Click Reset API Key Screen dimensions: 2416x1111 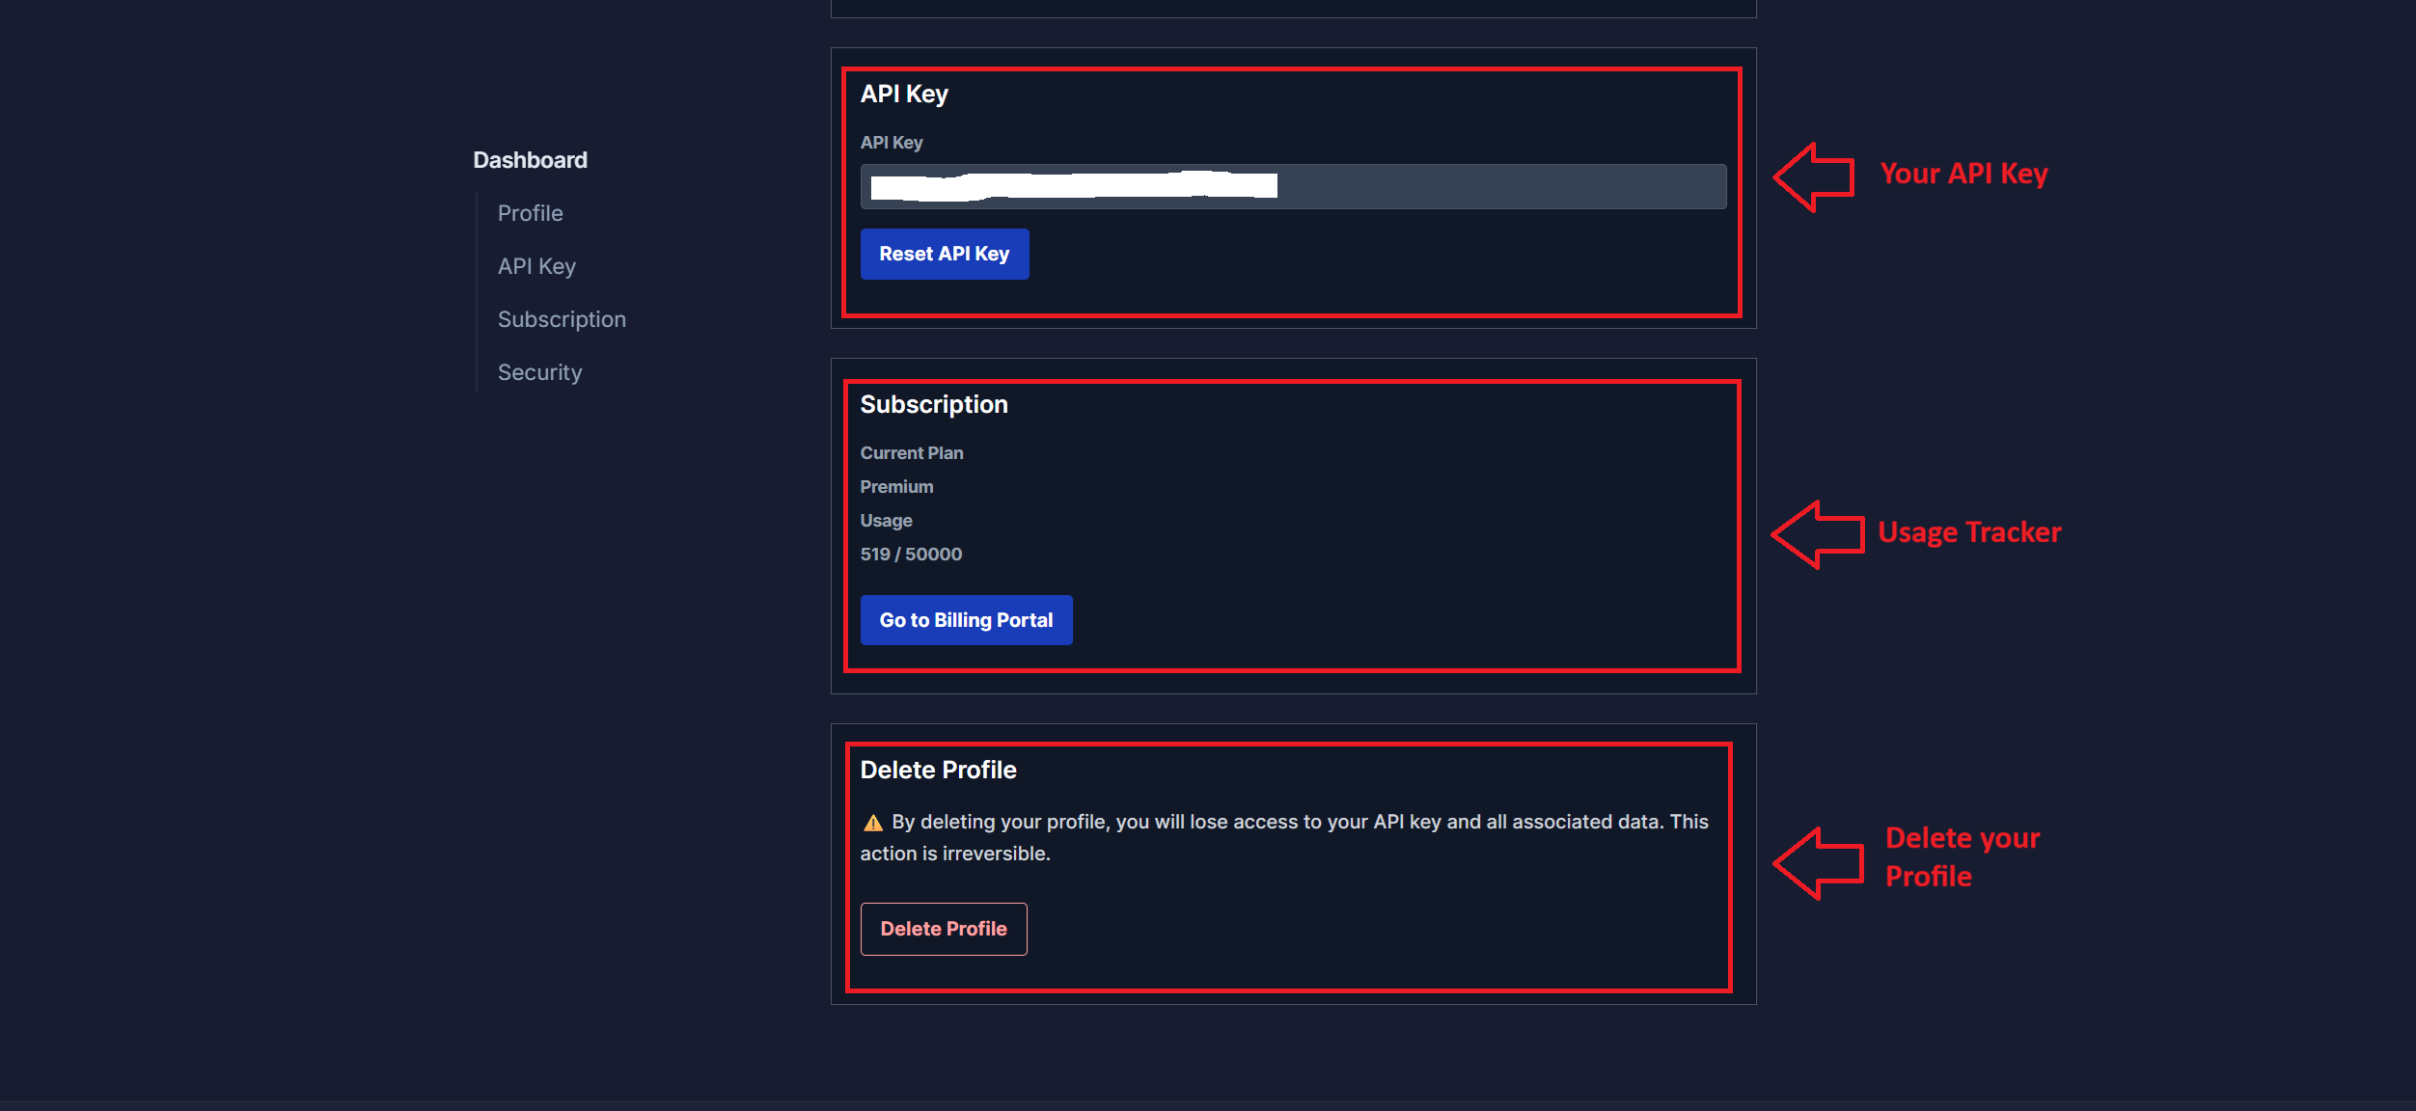pyautogui.click(x=944, y=254)
